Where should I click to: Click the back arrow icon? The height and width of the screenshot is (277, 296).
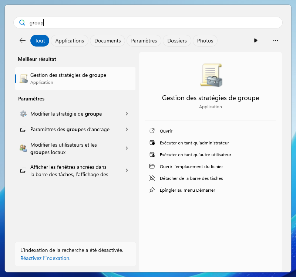(x=23, y=41)
